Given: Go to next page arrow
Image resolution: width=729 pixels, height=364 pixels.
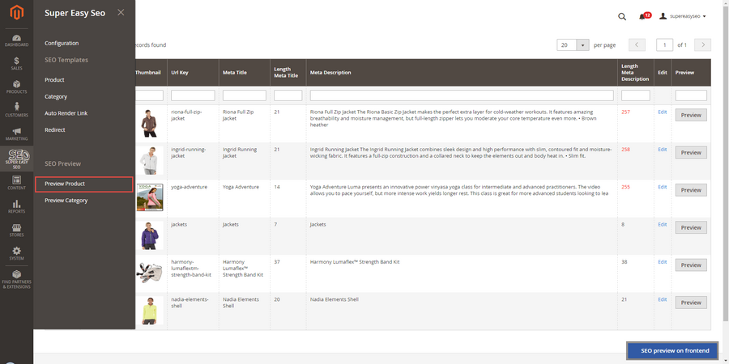Looking at the screenshot, I should [x=702, y=45].
